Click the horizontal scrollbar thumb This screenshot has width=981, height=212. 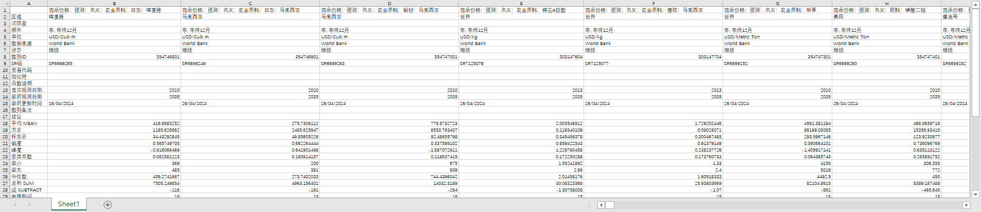coord(610,205)
